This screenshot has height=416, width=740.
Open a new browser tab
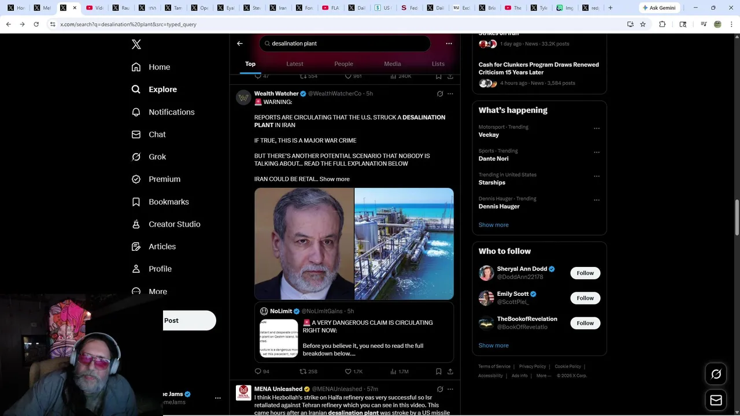tap(610, 8)
